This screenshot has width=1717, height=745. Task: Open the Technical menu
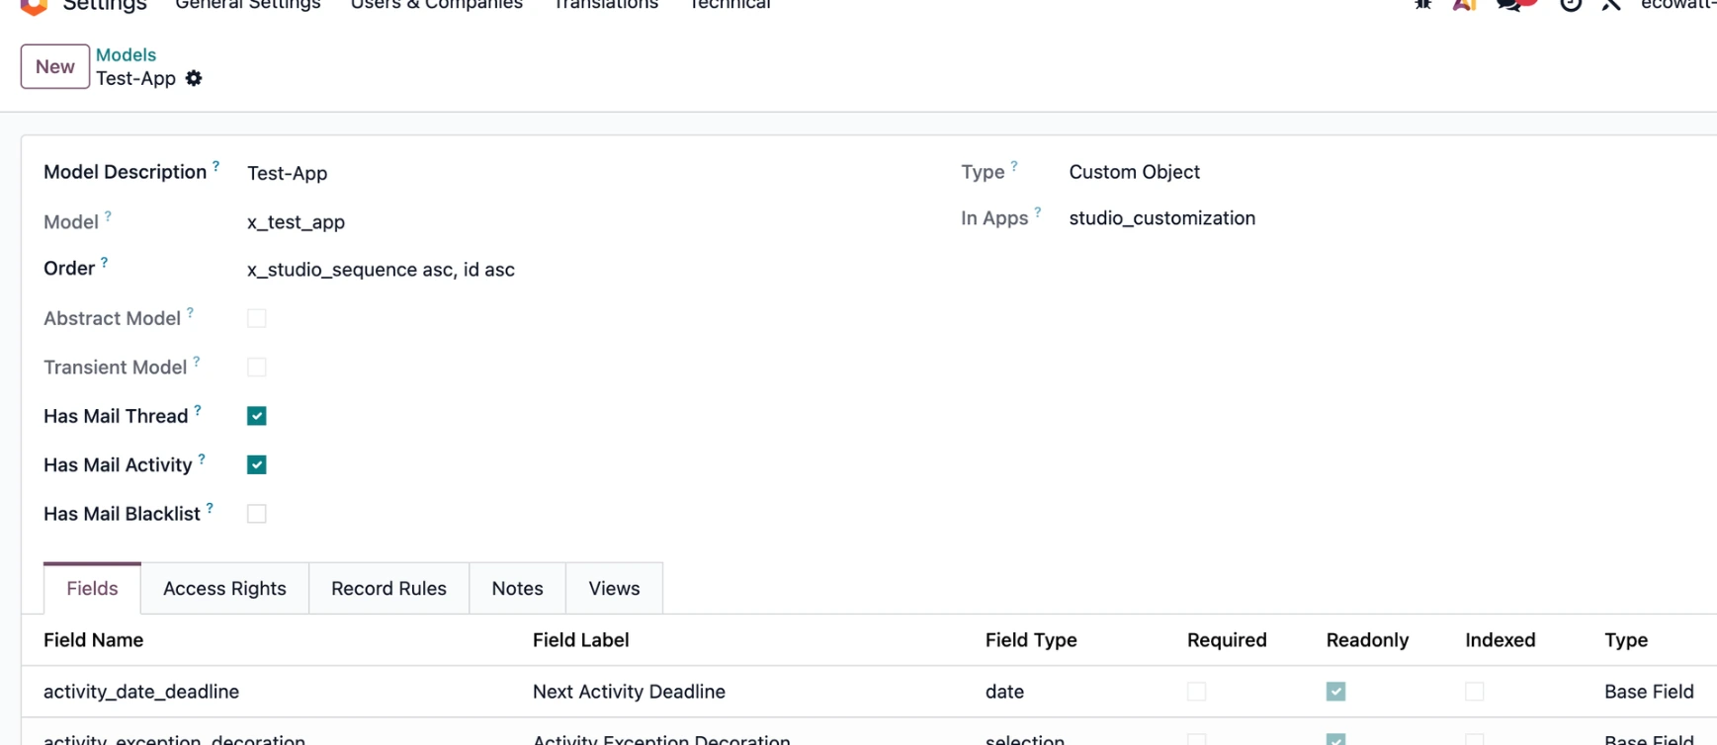[x=730, y=4]
